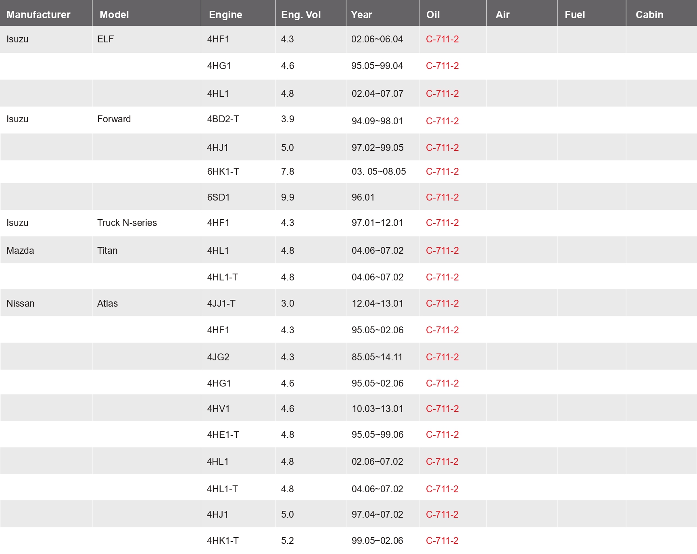Click engine volume 3.0

pyautogui.click(x=288, y=303)
